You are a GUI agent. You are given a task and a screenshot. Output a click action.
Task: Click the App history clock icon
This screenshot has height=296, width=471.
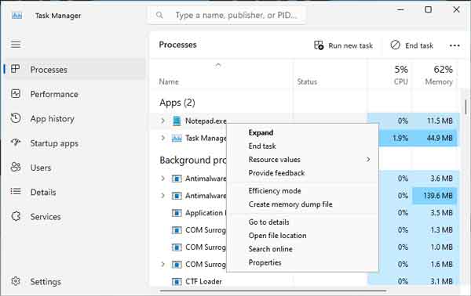16,118
